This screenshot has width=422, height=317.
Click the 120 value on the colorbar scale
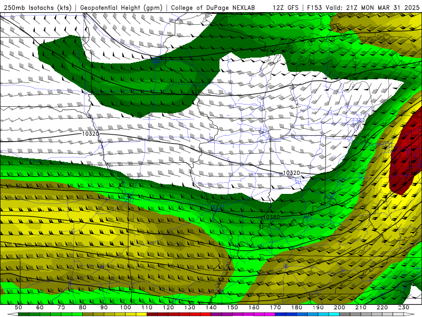[x=168, y=307]
